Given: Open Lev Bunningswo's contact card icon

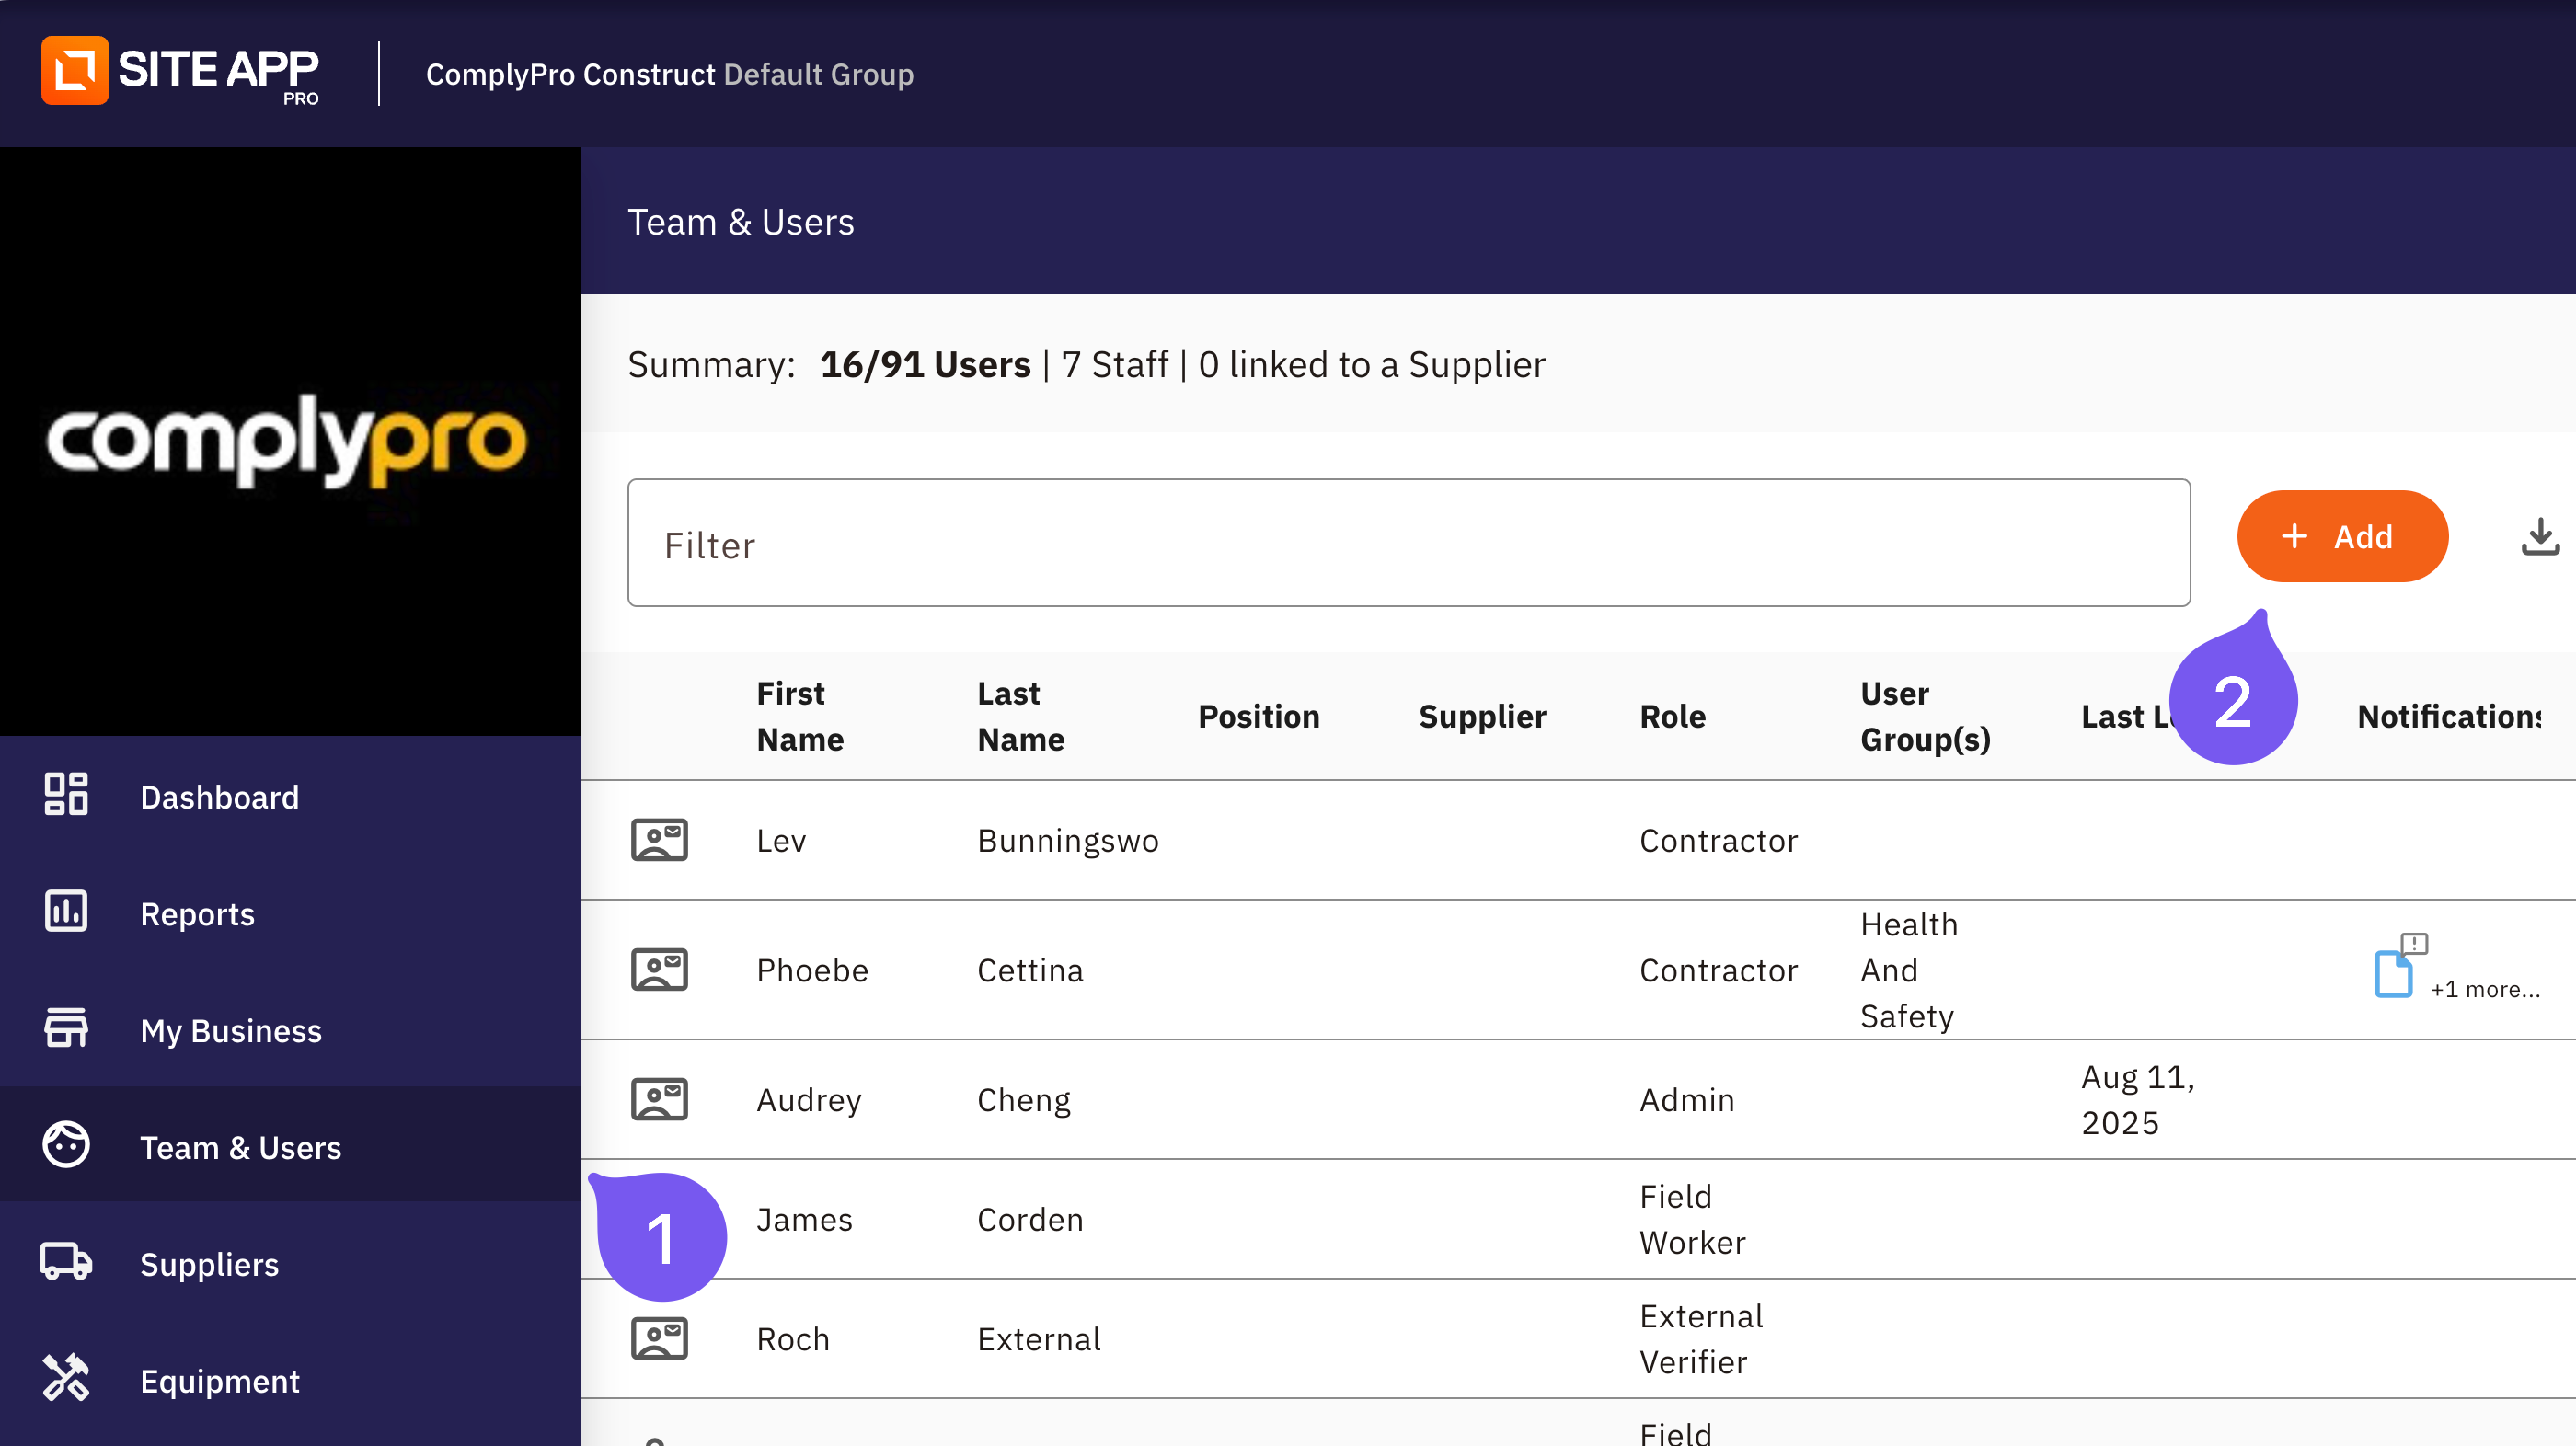Looking at the screenshot, I should click(659, 840).
